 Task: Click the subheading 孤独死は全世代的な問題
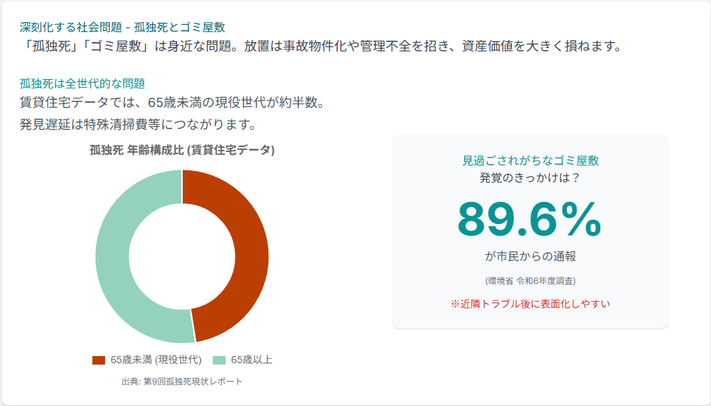tap(83, 83)
